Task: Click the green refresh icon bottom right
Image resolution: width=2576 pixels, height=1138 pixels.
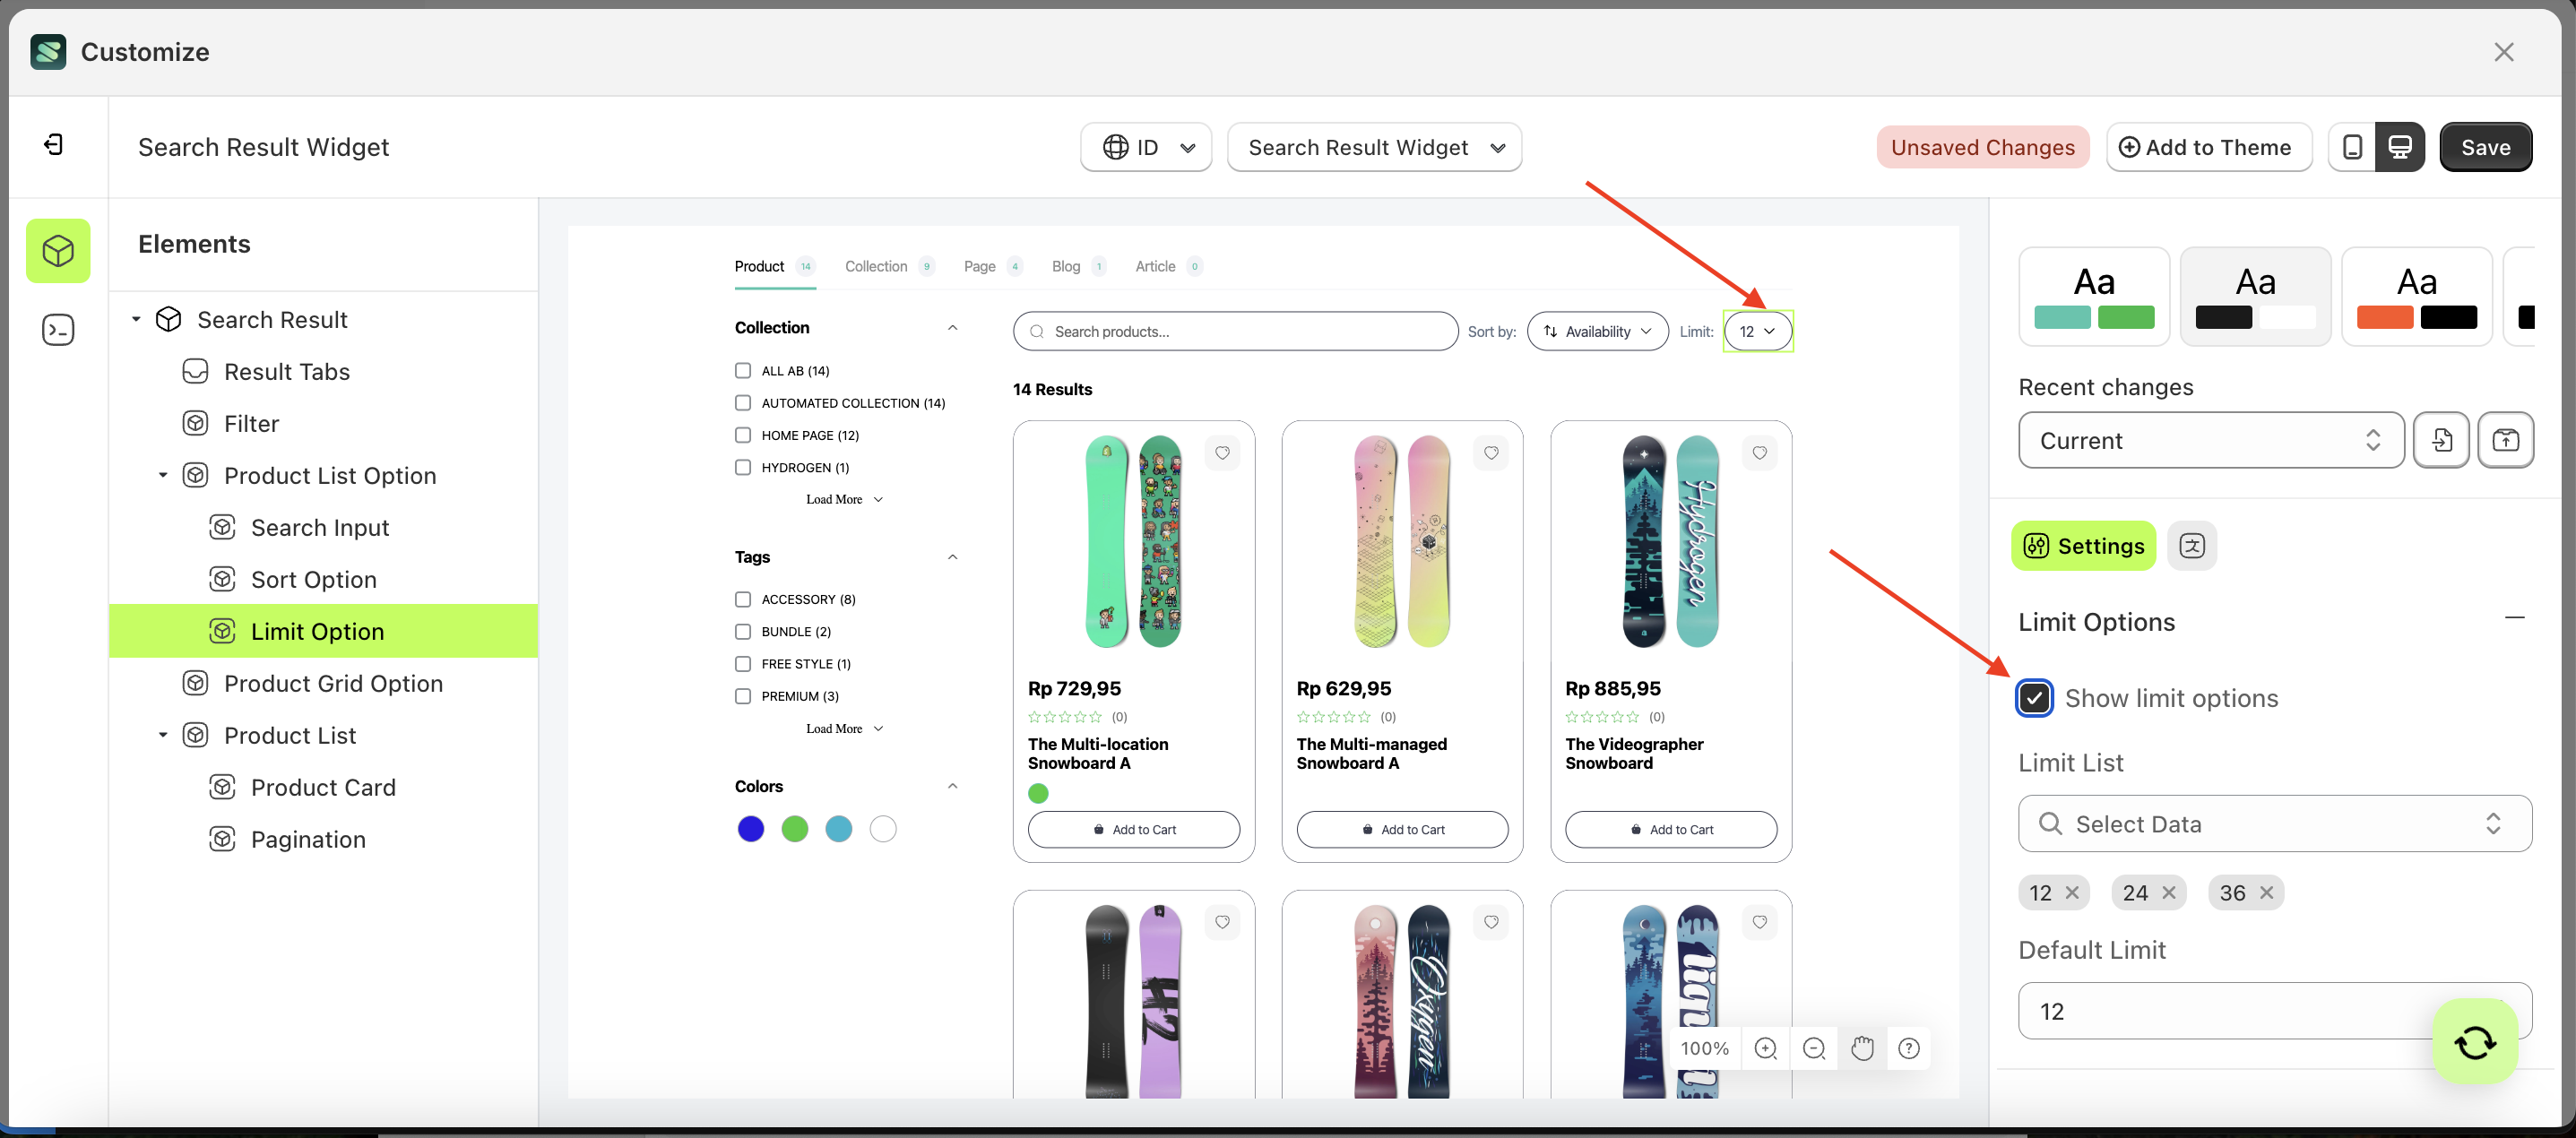Action: (x=2474, y=1040)
